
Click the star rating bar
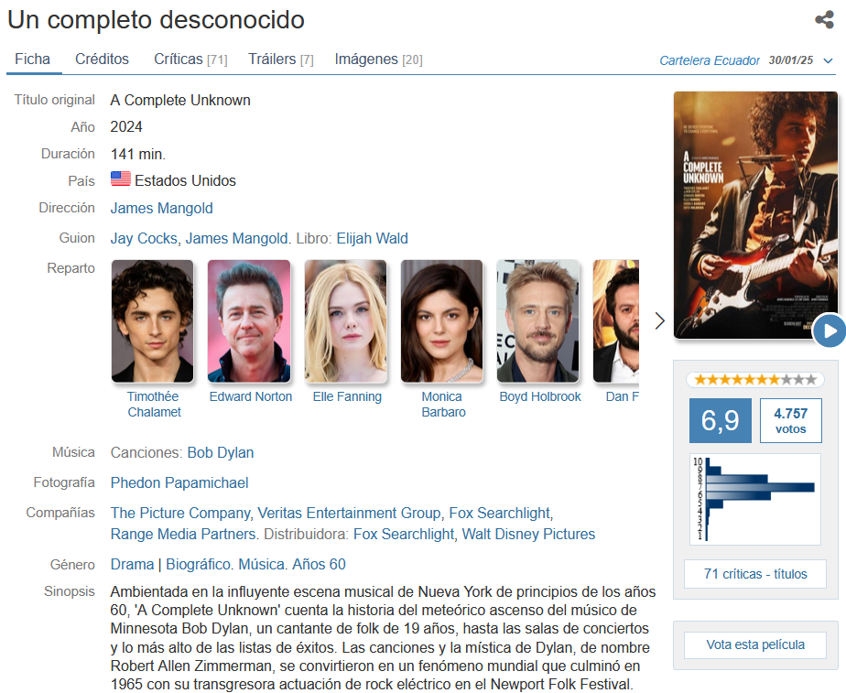754,380
